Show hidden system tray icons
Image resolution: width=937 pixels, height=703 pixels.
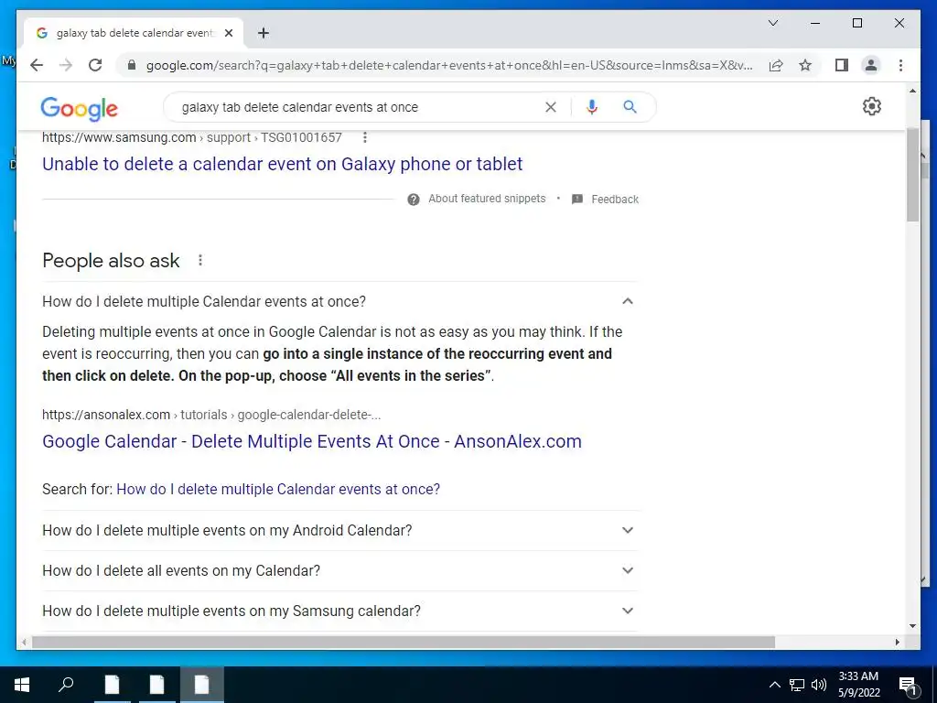[x=774, y=685]
